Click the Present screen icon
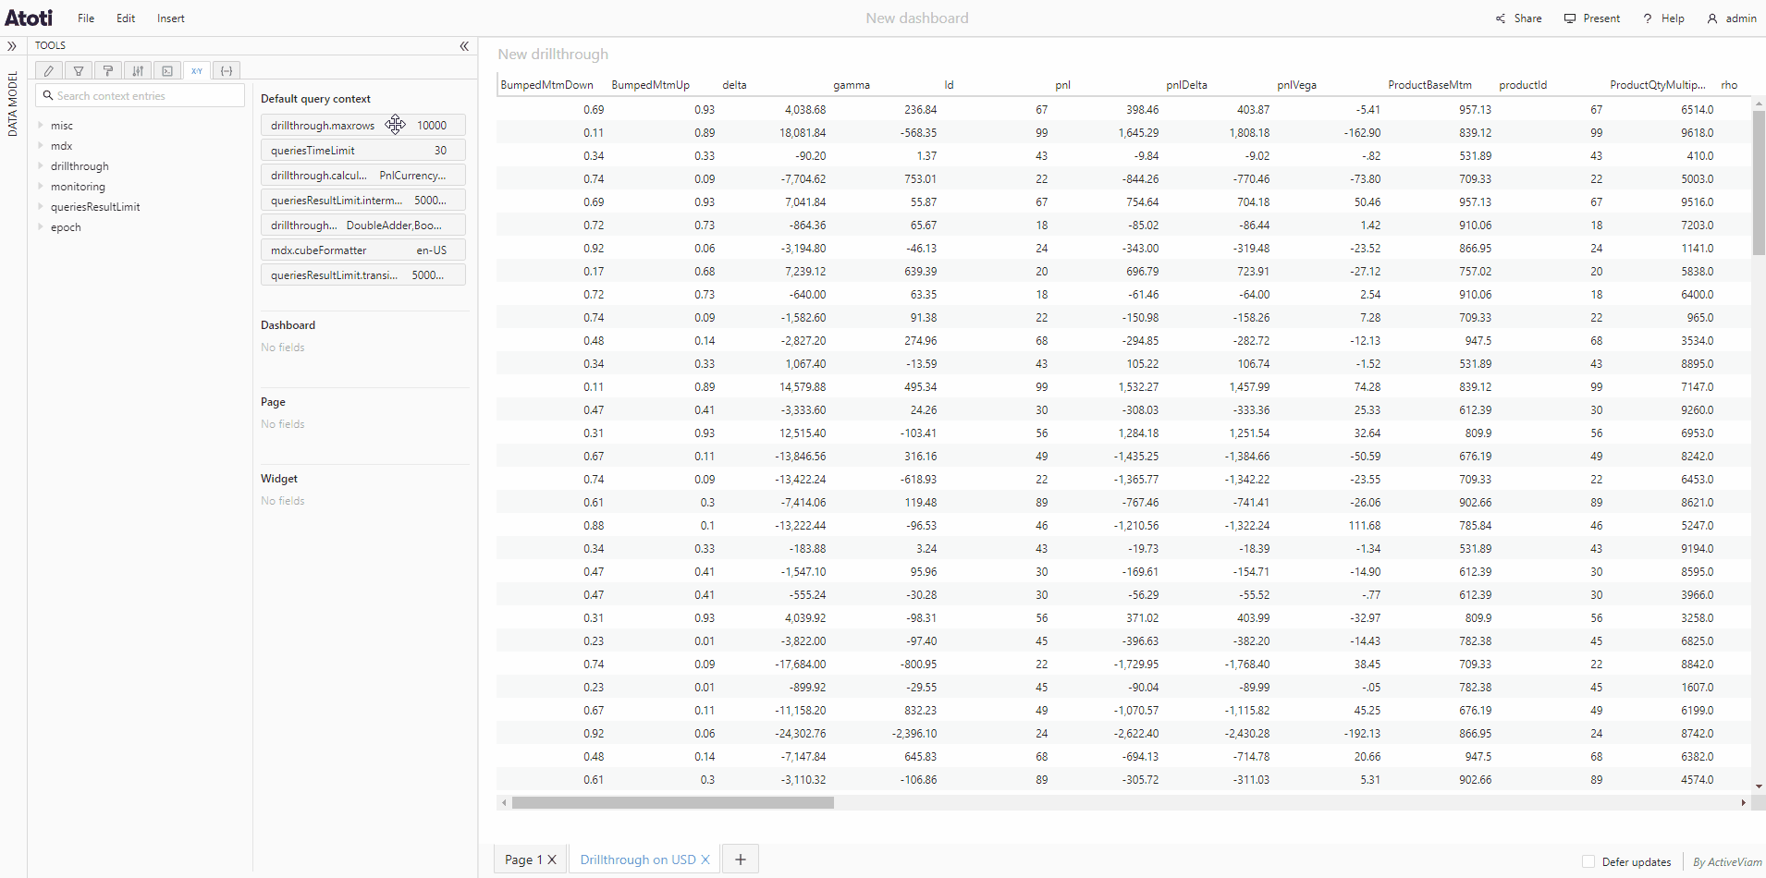Screen dimensions: 1766x878 [1570, 18]
